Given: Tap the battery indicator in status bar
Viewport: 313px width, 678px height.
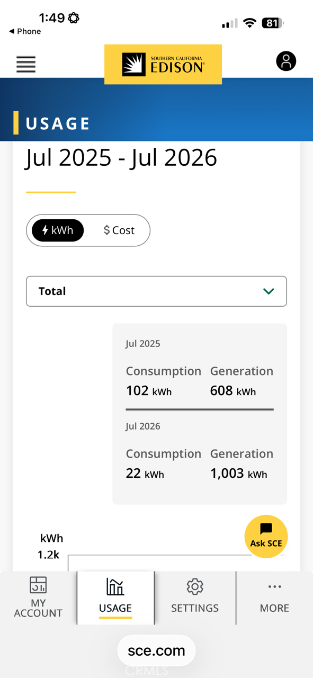Looking at the screenshot, I should click(x=273, y=23).
